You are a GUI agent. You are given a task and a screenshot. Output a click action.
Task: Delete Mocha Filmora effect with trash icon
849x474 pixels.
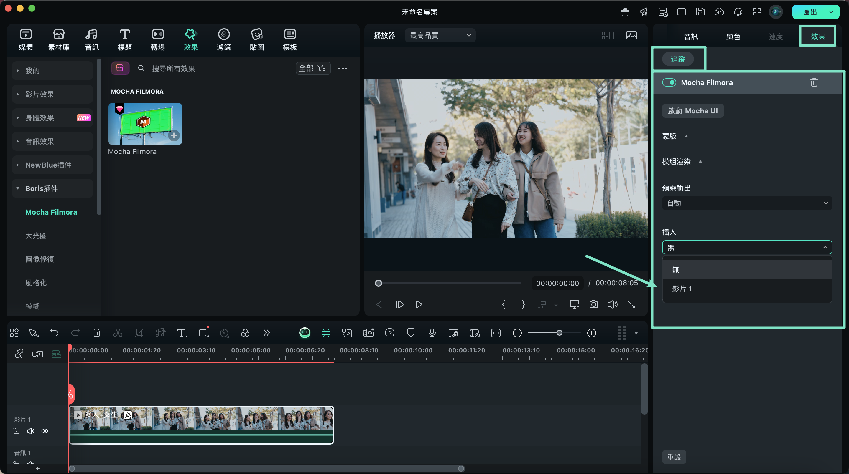[814, 82]
